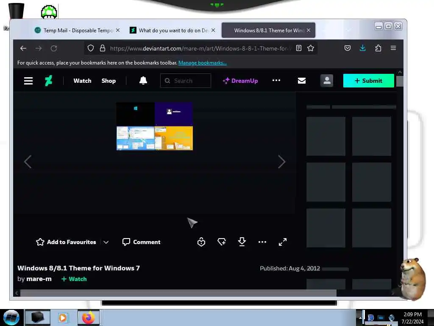The height and width of the screenshot is (326, 434).
Task: Open Firefox application menu button
Action: 393,48
